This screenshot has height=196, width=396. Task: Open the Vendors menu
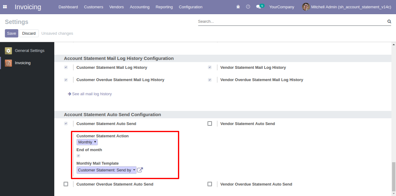coord(117,7)
